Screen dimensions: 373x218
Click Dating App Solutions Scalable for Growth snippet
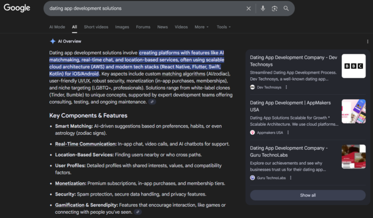coord(294,121)
